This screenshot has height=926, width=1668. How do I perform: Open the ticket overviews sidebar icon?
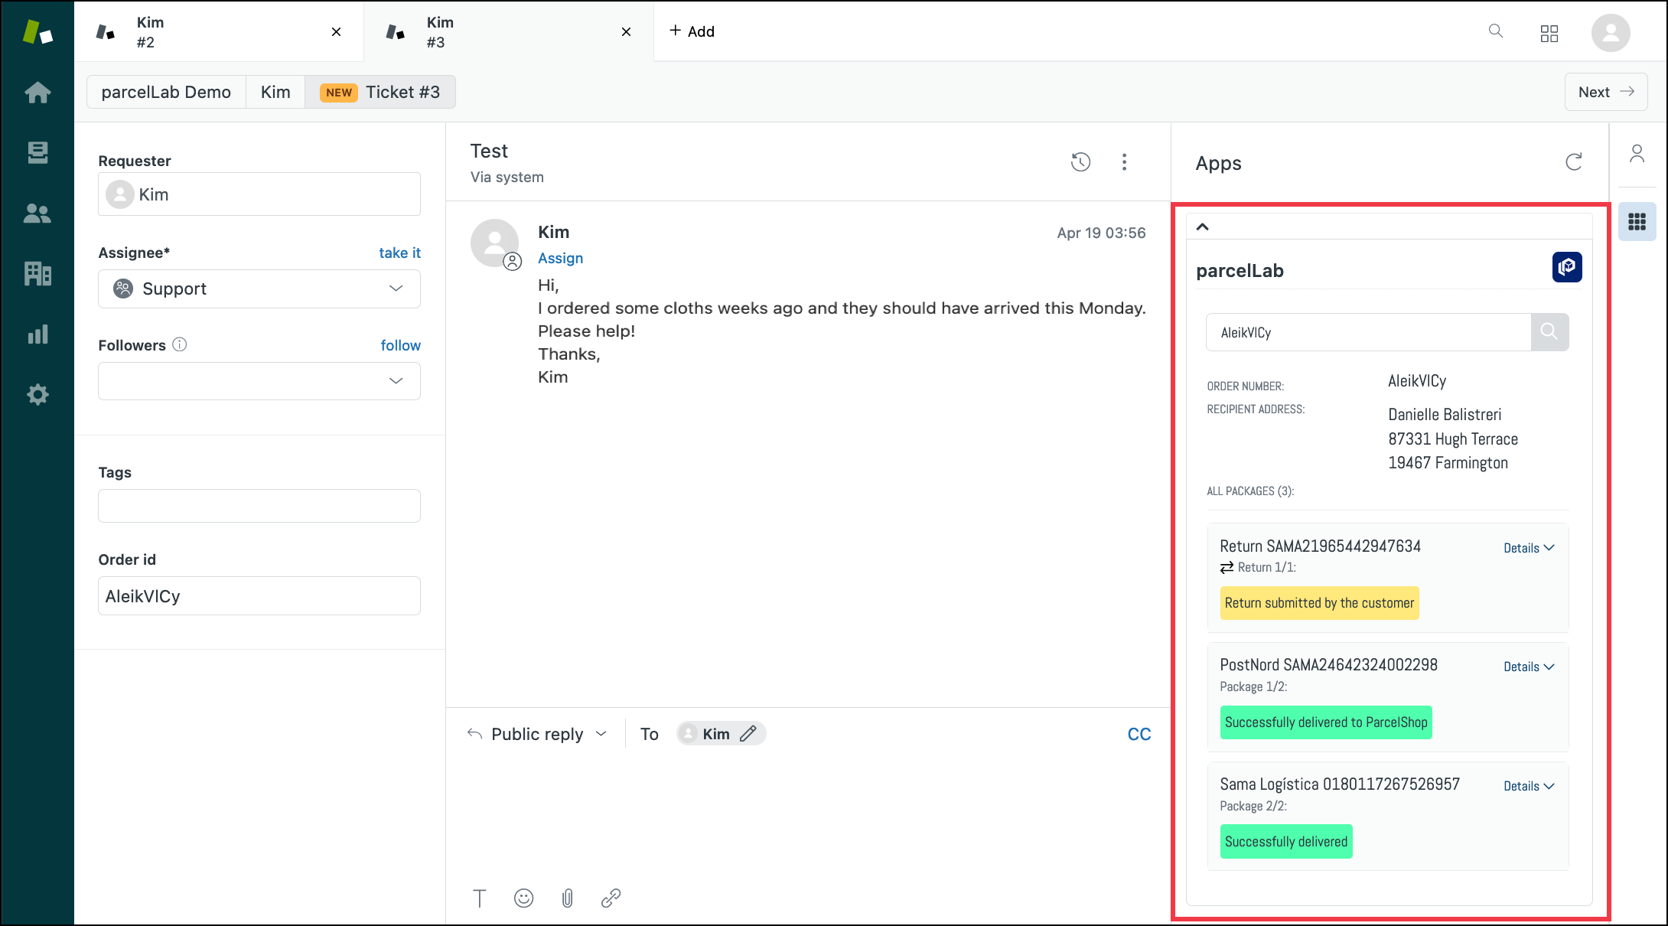(37, 152)
